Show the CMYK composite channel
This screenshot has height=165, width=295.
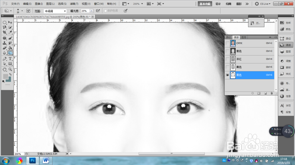click(227, 43)
